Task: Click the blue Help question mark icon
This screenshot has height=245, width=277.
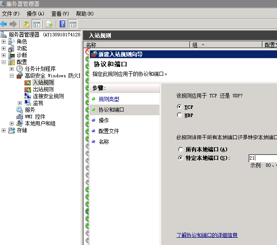Action: [62, 24]
